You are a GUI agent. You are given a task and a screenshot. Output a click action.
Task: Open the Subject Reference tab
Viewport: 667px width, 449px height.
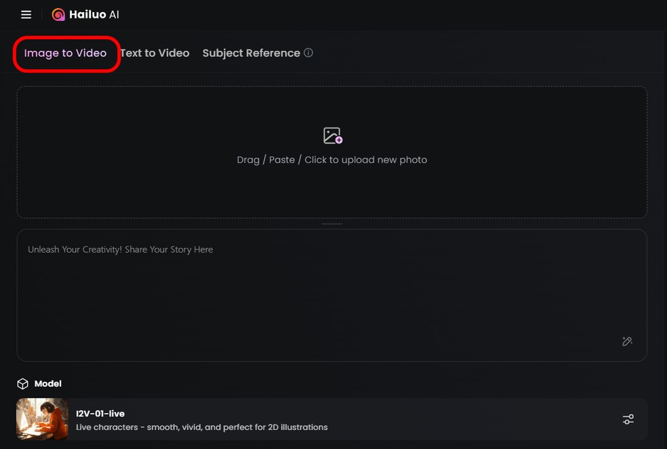pos(251,53)
